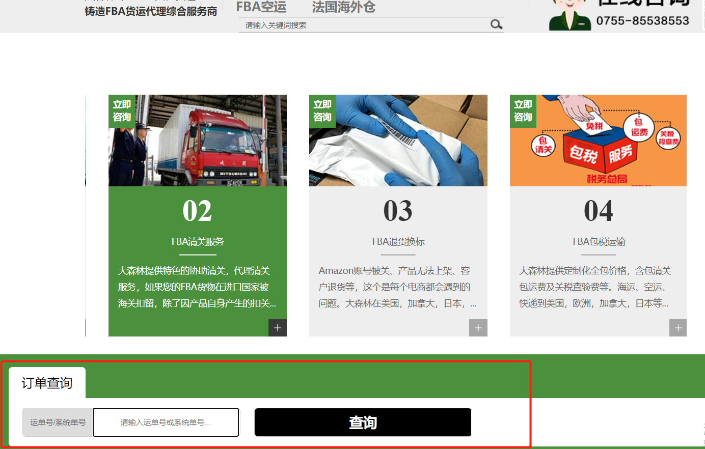Screen dimensions: 705x449
Task: Click the black 查询 button
Action: pos(363,422)
